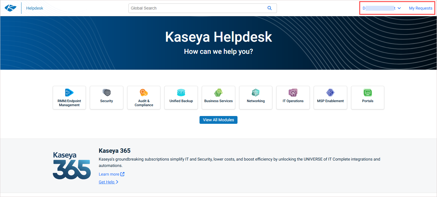Click the magnifying glass search icon
Image resolution: width=437 pixels, height=197 pixels.
(269, 8)
